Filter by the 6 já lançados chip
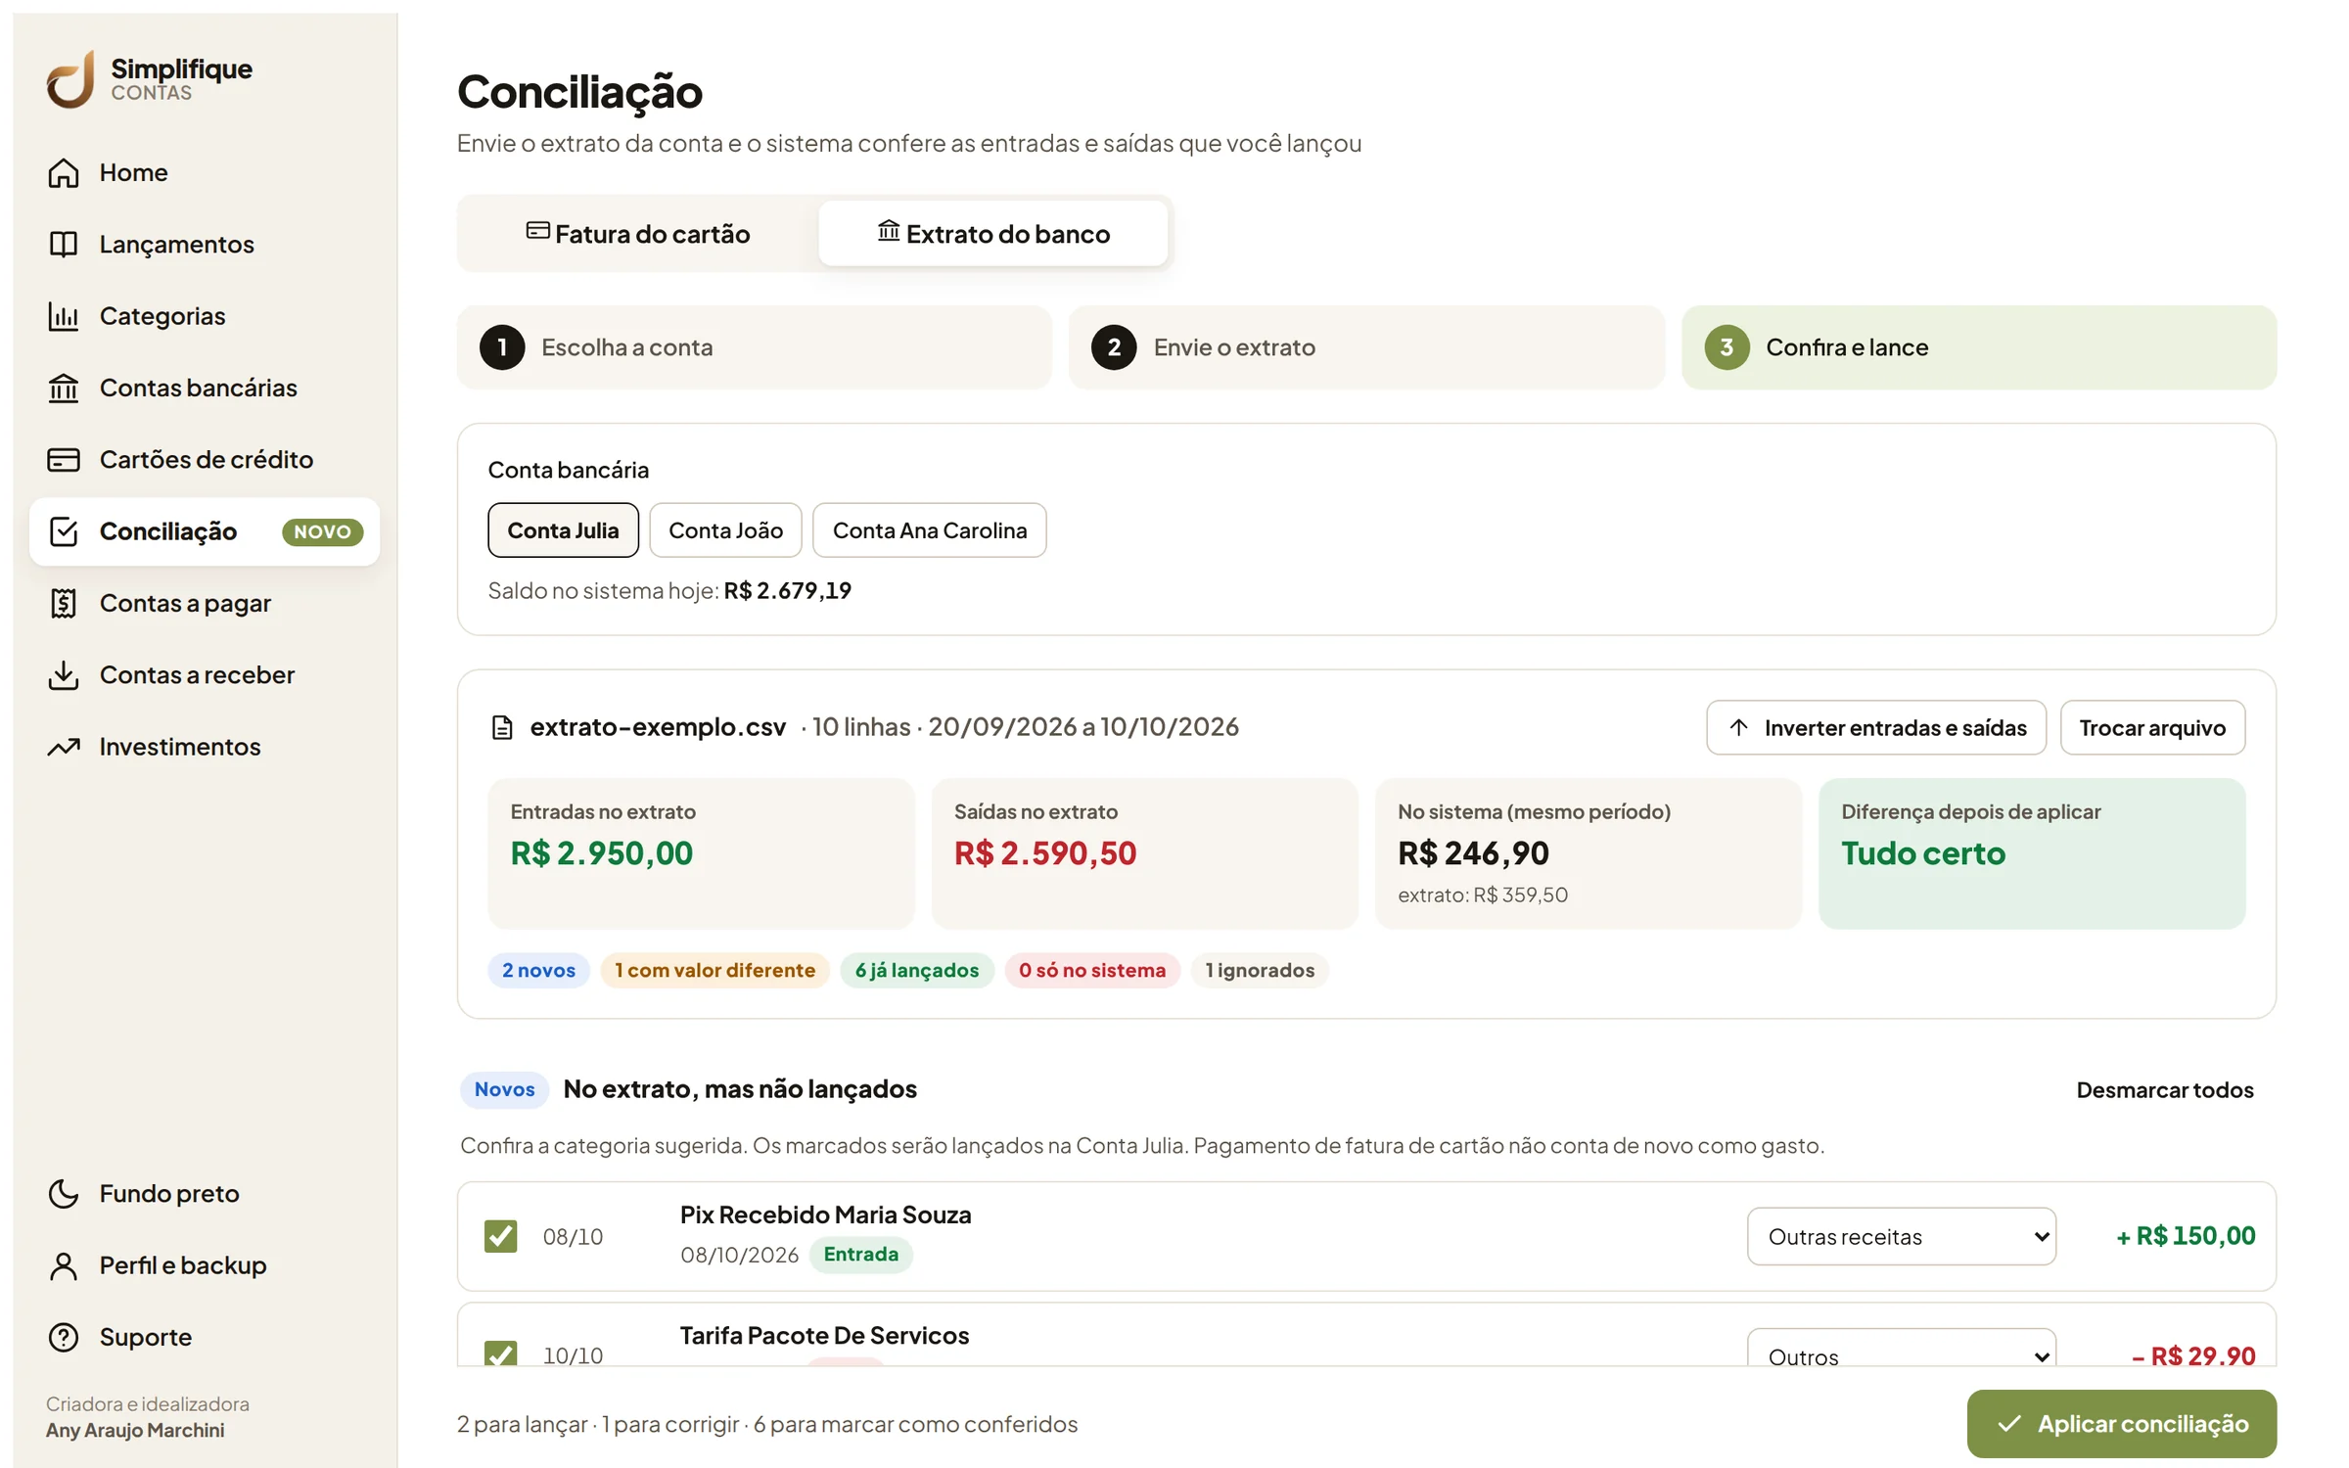This screenshot has width=2349, height=1468. pos(917,970)
